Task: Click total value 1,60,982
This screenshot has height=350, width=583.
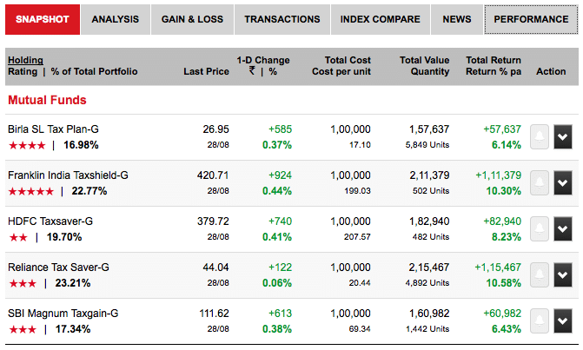Action: [x=429, y=314]
